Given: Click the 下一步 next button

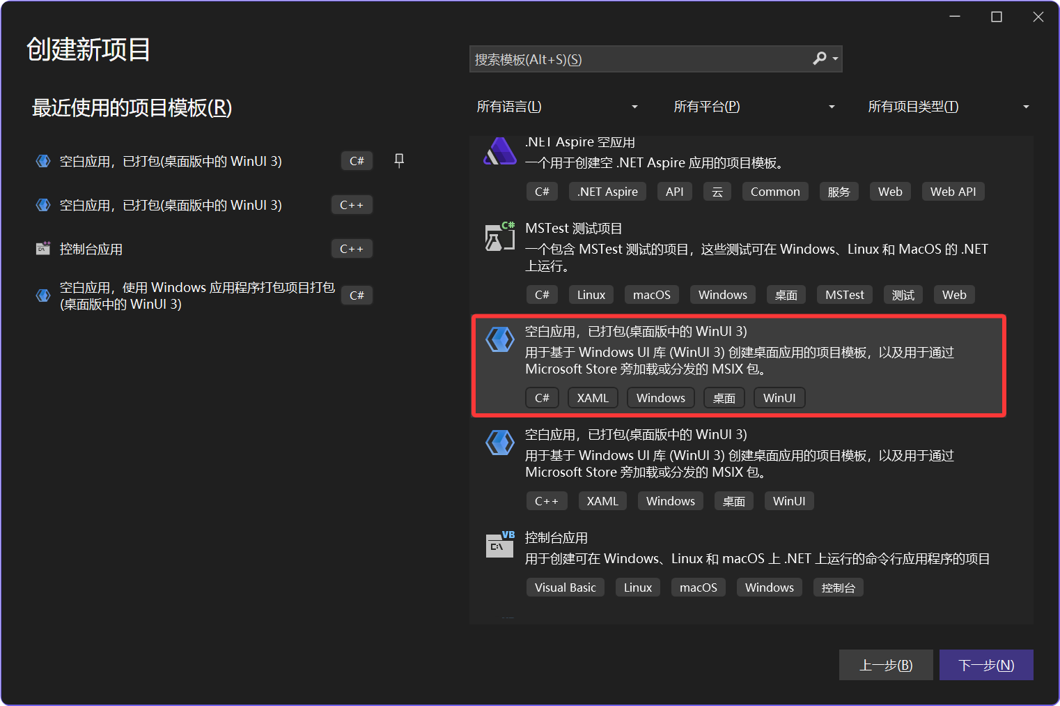Looking at the screenshot, I should 986,665.
